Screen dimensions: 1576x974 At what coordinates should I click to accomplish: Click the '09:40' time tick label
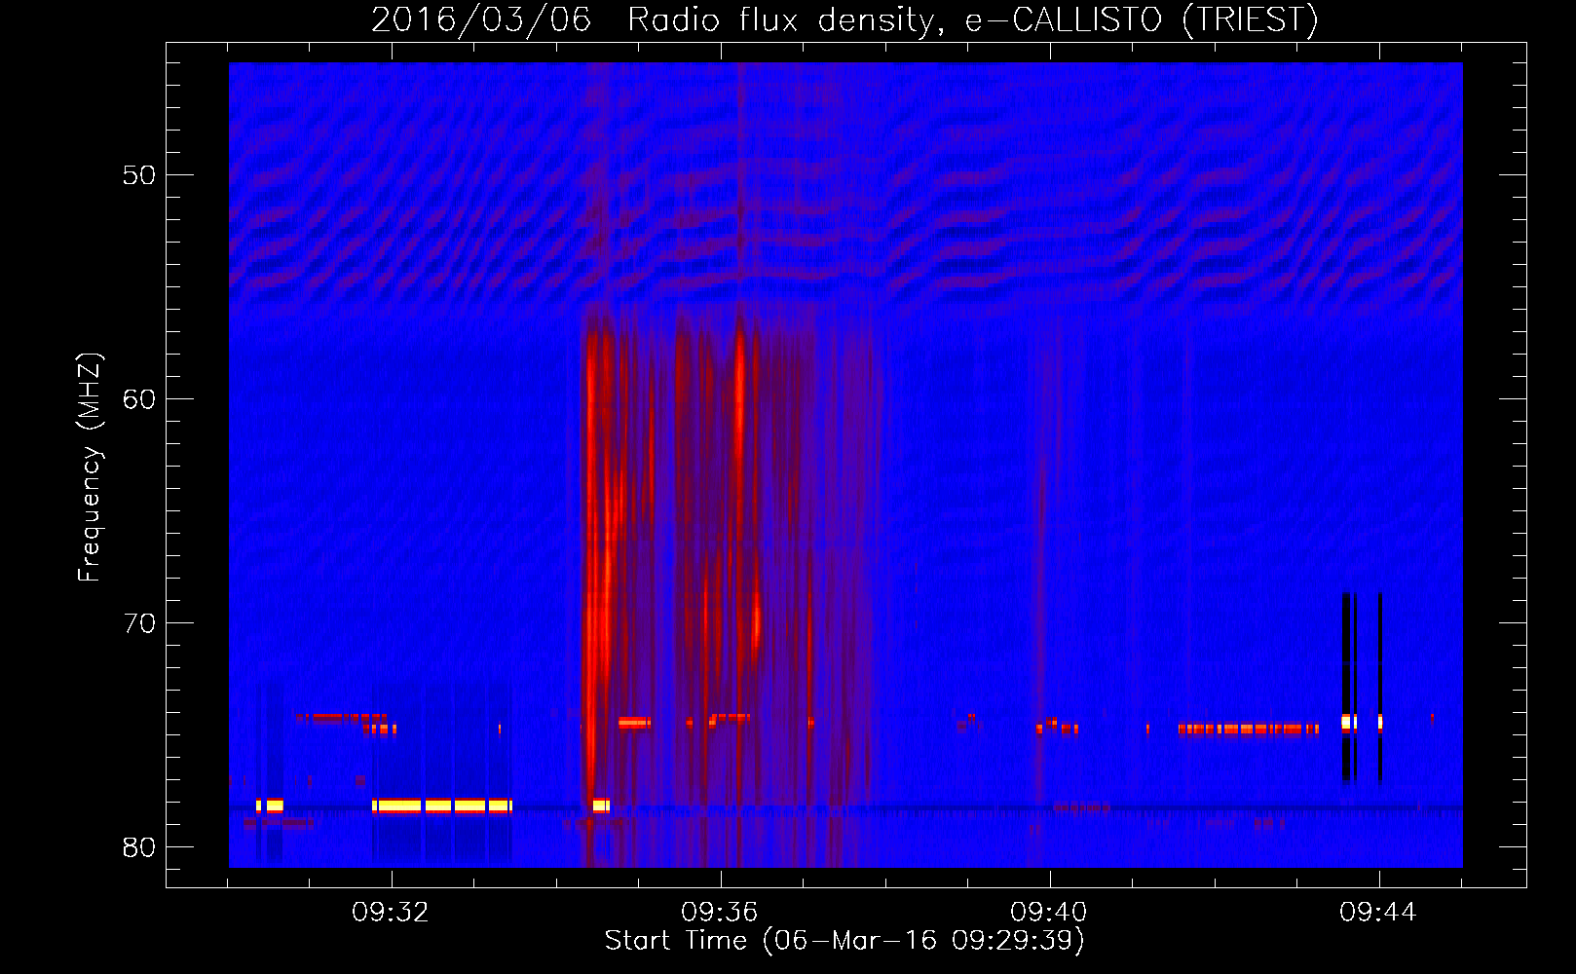click(1049, 912)
